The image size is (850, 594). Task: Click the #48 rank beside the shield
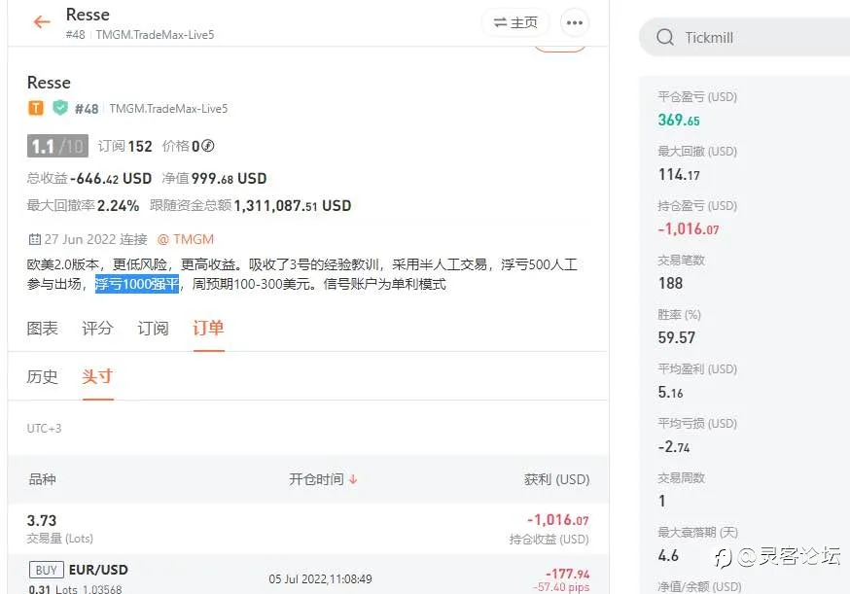pyautogui.click(x=87, y=108)
